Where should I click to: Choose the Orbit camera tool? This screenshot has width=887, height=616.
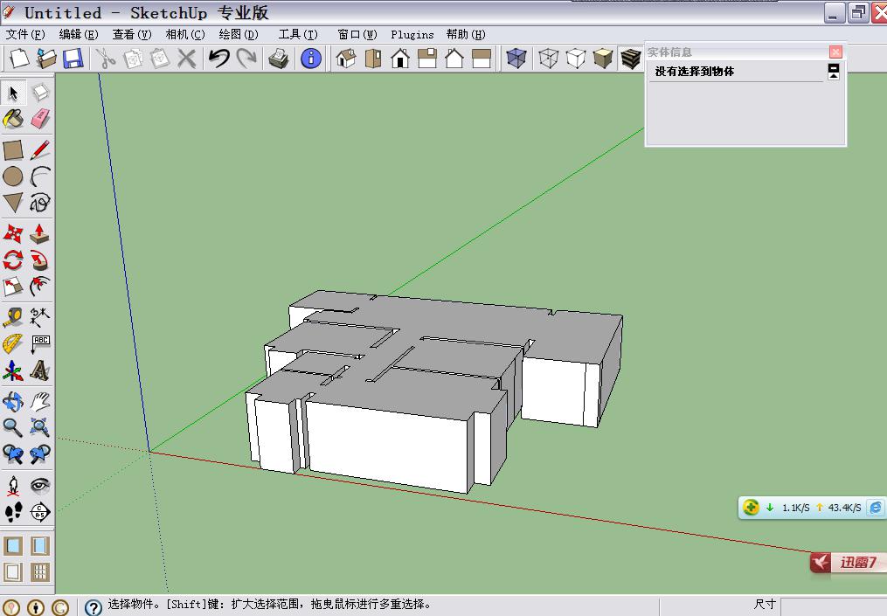coord(13,402)
